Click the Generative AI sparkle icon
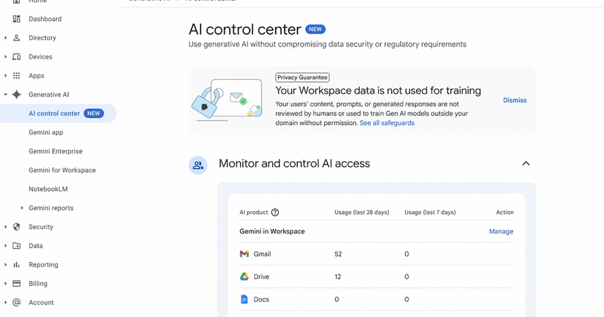 click(17, 95)
